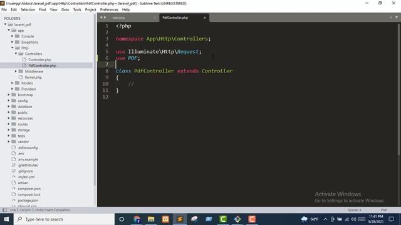Viewport: 401px width, 225px height.
Task: Click the editor vertical scrollbar
Action: [398, 89]
